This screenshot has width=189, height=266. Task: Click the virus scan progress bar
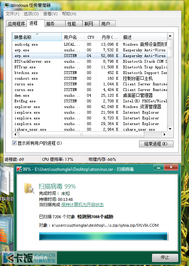coord(104,236)
